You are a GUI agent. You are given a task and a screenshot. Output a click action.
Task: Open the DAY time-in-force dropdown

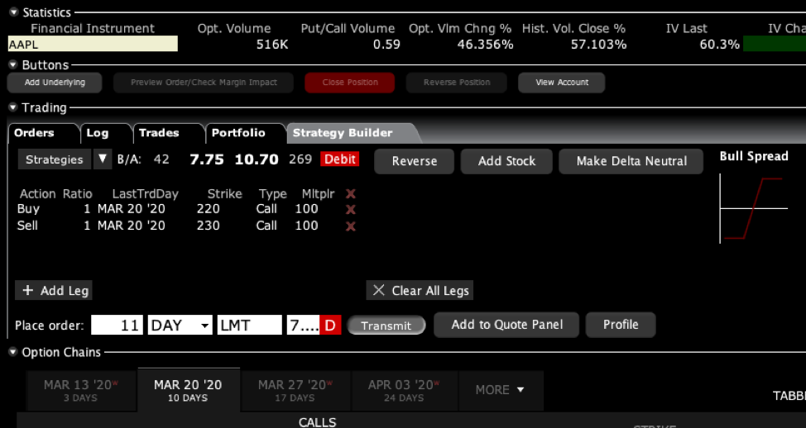(205, 326)
